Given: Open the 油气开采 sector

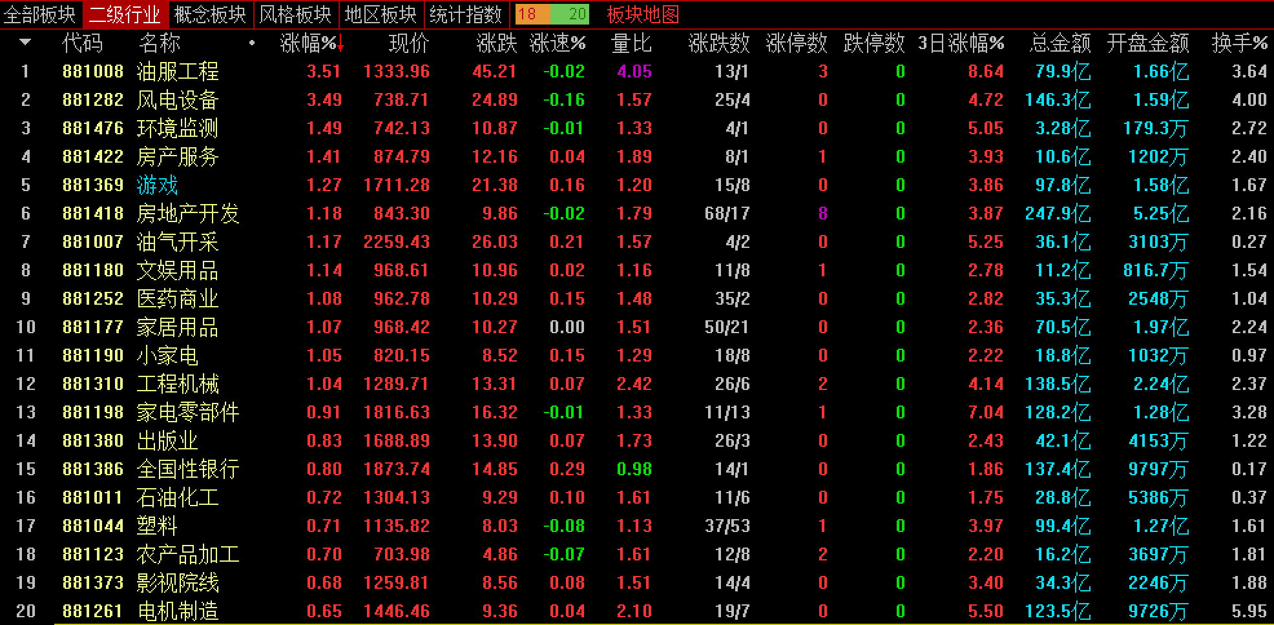Looking at the screenshot, I should pyautogui.click(x=178, y=241).
